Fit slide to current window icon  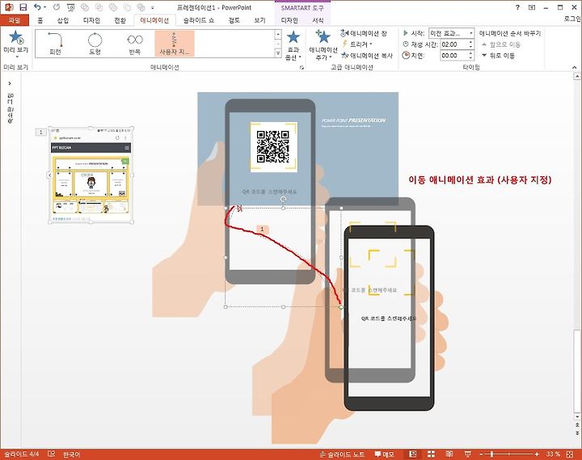[571, 454]
